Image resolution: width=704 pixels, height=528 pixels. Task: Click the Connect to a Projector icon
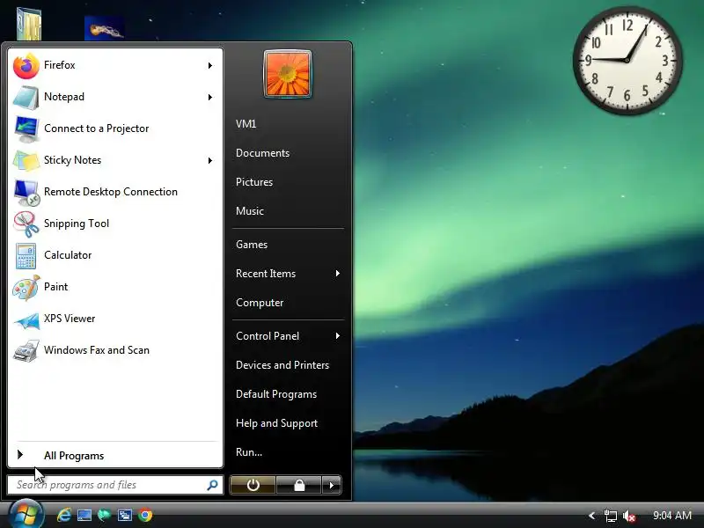[x=26, y=128]
